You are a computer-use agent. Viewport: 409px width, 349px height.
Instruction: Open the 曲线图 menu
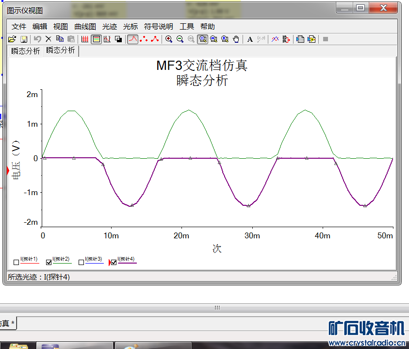(x=85, y=27)
